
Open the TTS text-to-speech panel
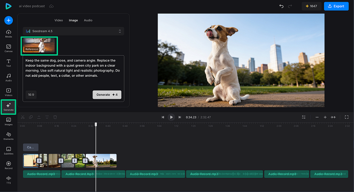tap(8, 180)
